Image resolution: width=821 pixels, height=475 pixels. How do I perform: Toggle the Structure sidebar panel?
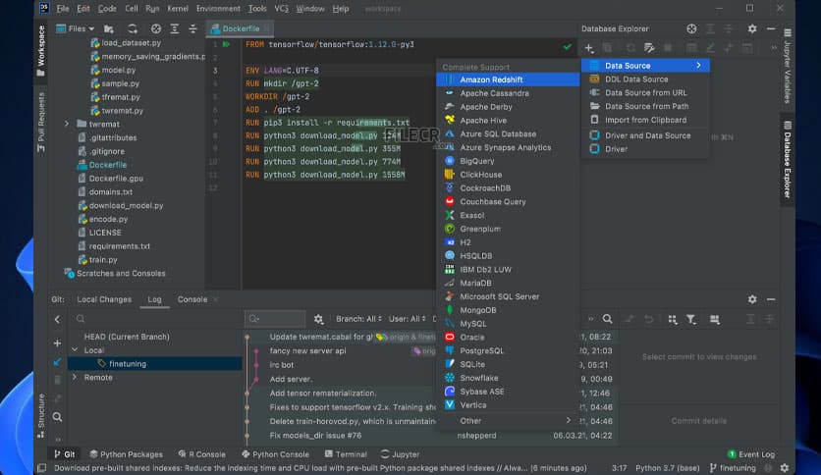[41, 416]
